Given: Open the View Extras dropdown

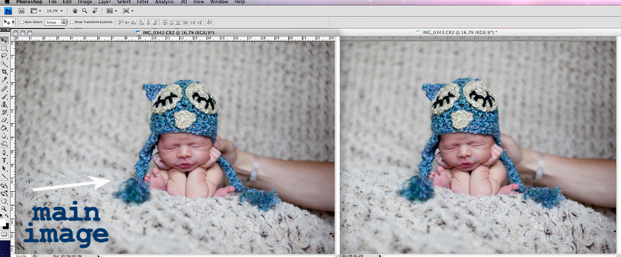Looking at the screenshot, I should (x=36, y=10).
